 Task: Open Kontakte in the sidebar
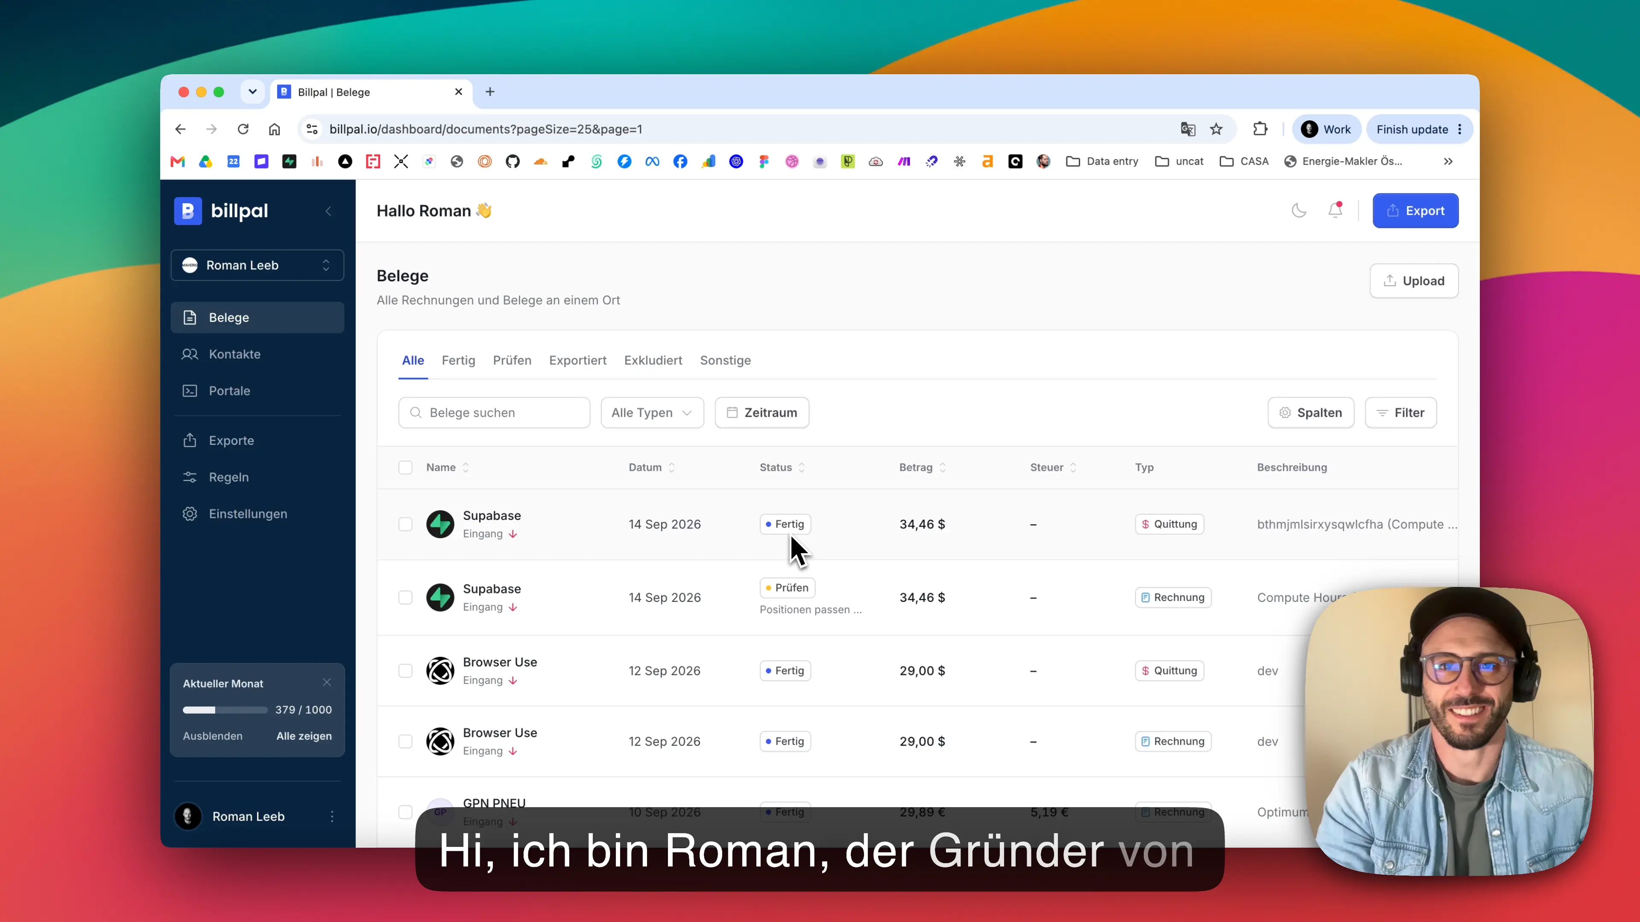[257, 354]
